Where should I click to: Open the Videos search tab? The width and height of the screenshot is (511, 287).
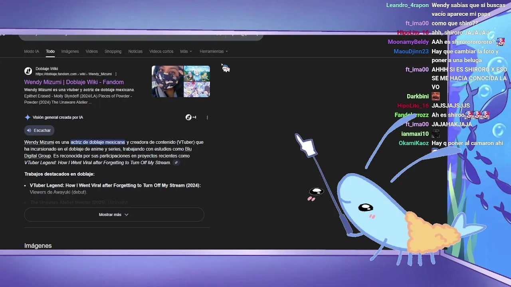click(91, 51)
